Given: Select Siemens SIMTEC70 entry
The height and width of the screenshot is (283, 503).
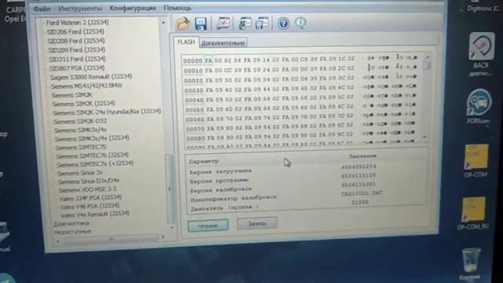Looking at the screenshot, I should coord(81,147).
